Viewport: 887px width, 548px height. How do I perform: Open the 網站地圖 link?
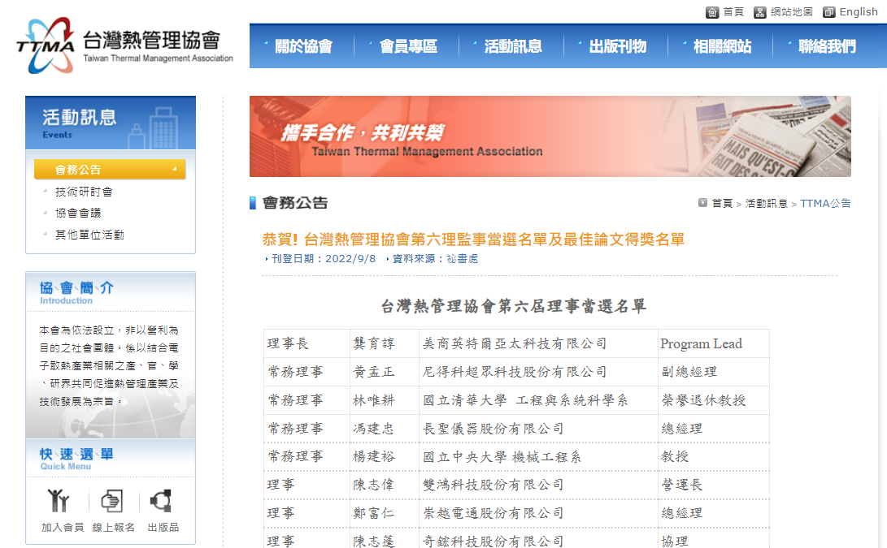(x=792, y=12)
